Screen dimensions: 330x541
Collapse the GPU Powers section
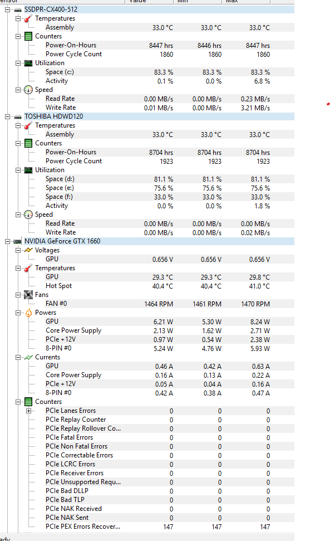pyautogui.click(x=18, y=313)
